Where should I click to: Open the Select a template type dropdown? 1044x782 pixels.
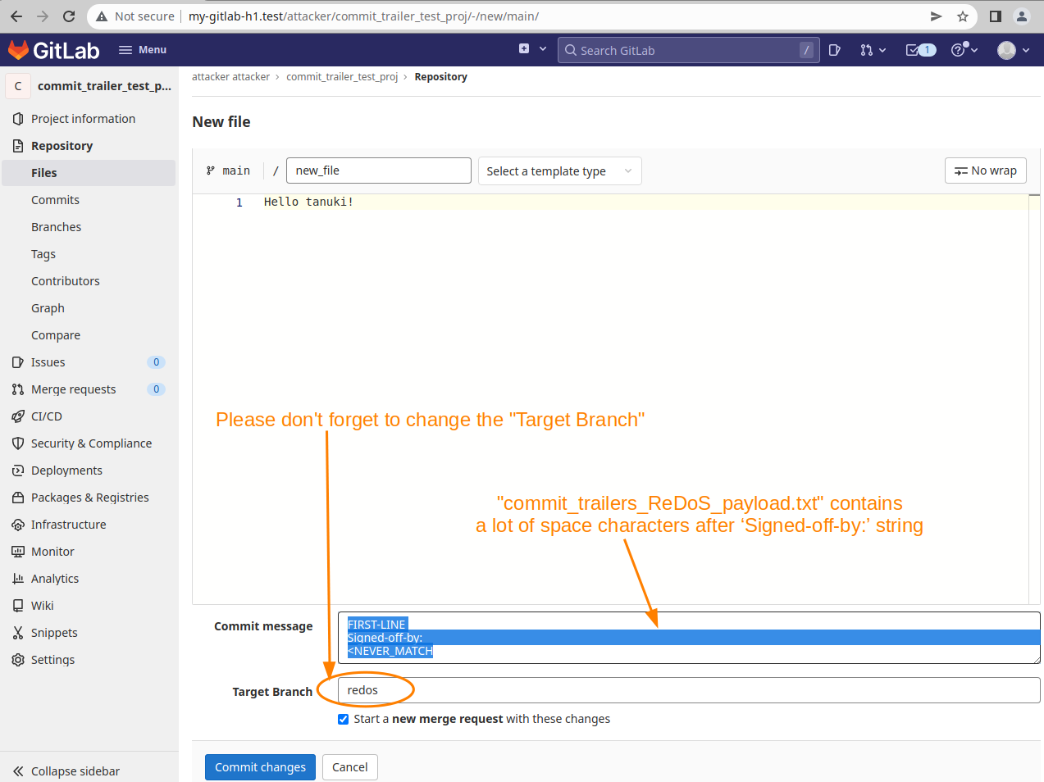pos(559,171)
